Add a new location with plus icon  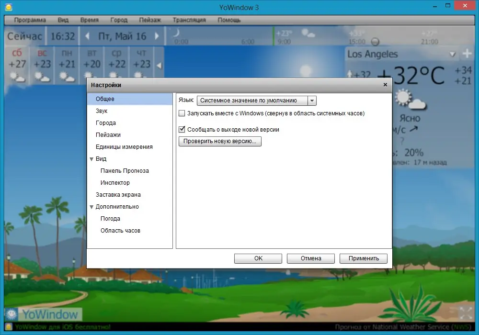(x=467, y=54)
